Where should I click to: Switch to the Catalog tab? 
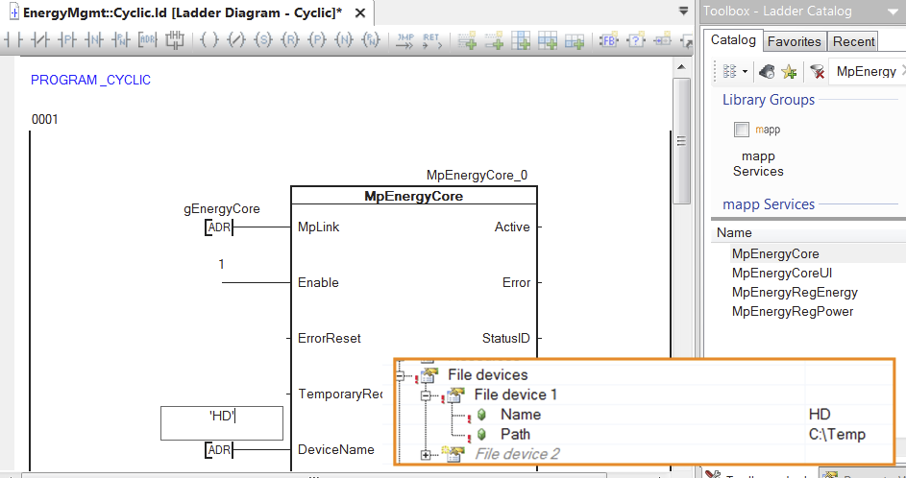[x=733, y=40]
